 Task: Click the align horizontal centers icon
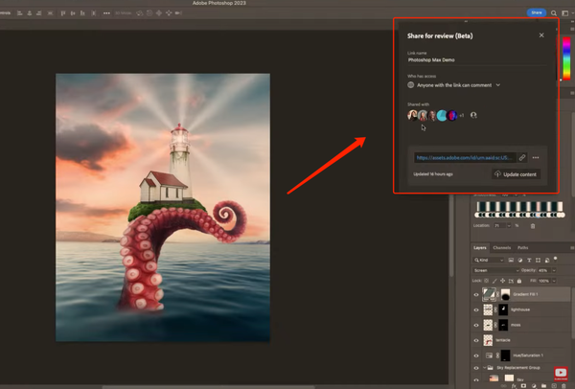30,13
